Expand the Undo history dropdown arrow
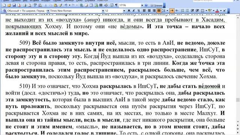The width and height of the screenshot is (240, 135). pos(69,5)
